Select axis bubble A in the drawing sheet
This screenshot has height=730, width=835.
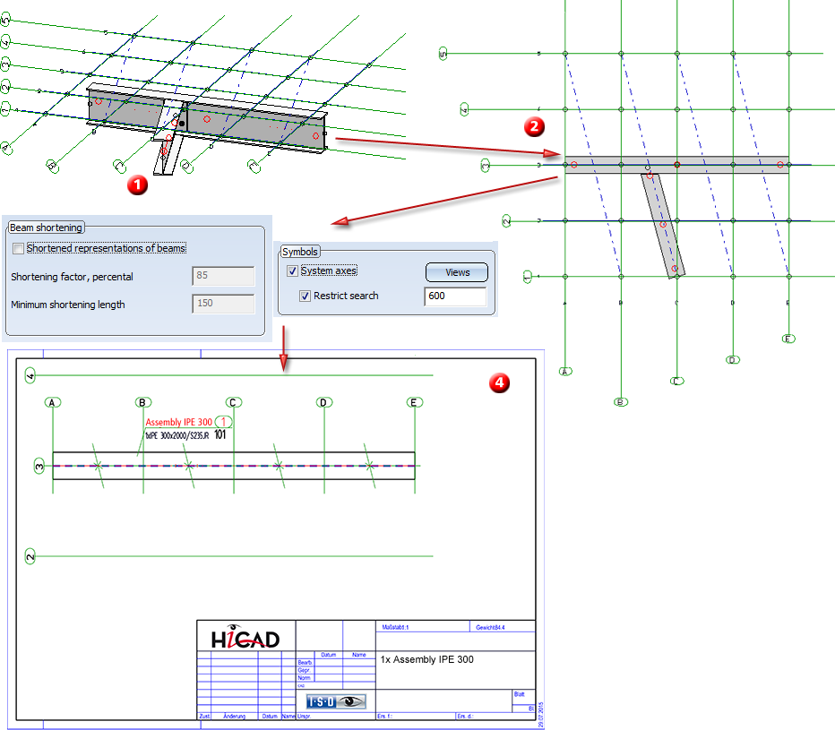[54, 402]
